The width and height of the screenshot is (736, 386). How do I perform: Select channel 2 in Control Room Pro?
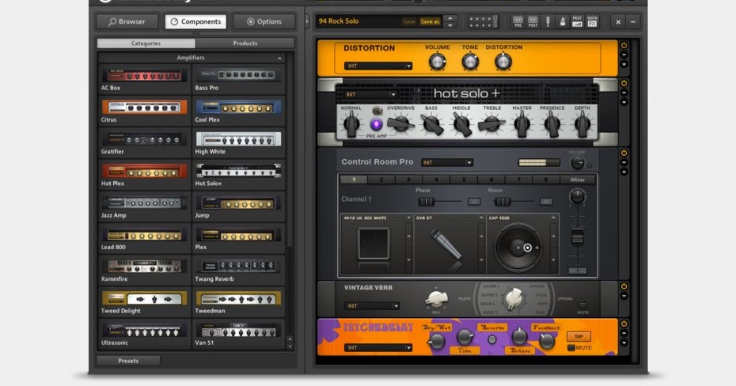381,180
